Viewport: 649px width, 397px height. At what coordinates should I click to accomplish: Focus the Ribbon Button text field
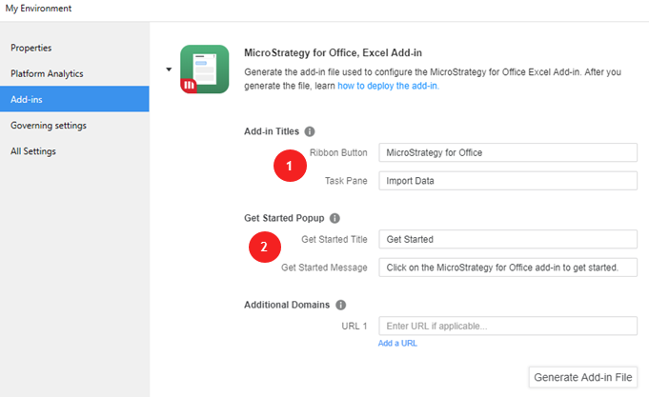coord(507,152)
